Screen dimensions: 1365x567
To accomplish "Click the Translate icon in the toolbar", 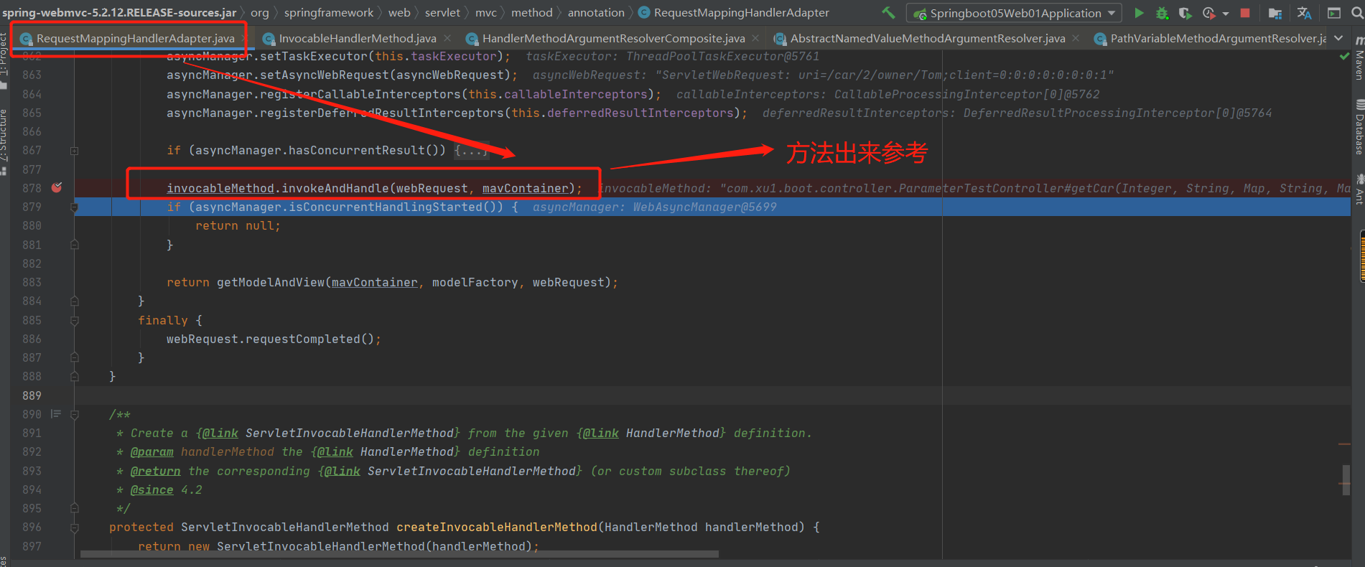I will (x=1305, y=13).
